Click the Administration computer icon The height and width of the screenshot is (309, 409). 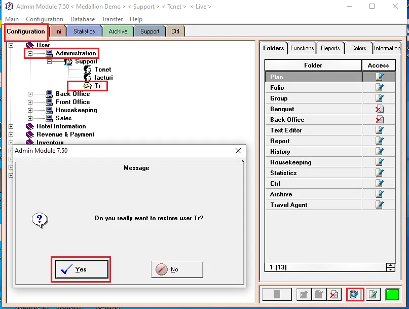coord(49,53)
